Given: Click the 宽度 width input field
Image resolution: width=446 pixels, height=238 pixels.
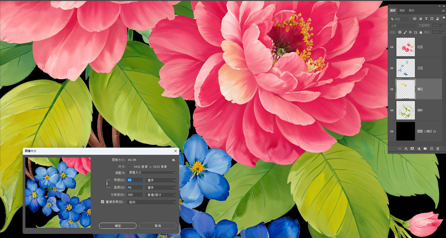Looking at the screenshot, I should [x=135, y=180].
